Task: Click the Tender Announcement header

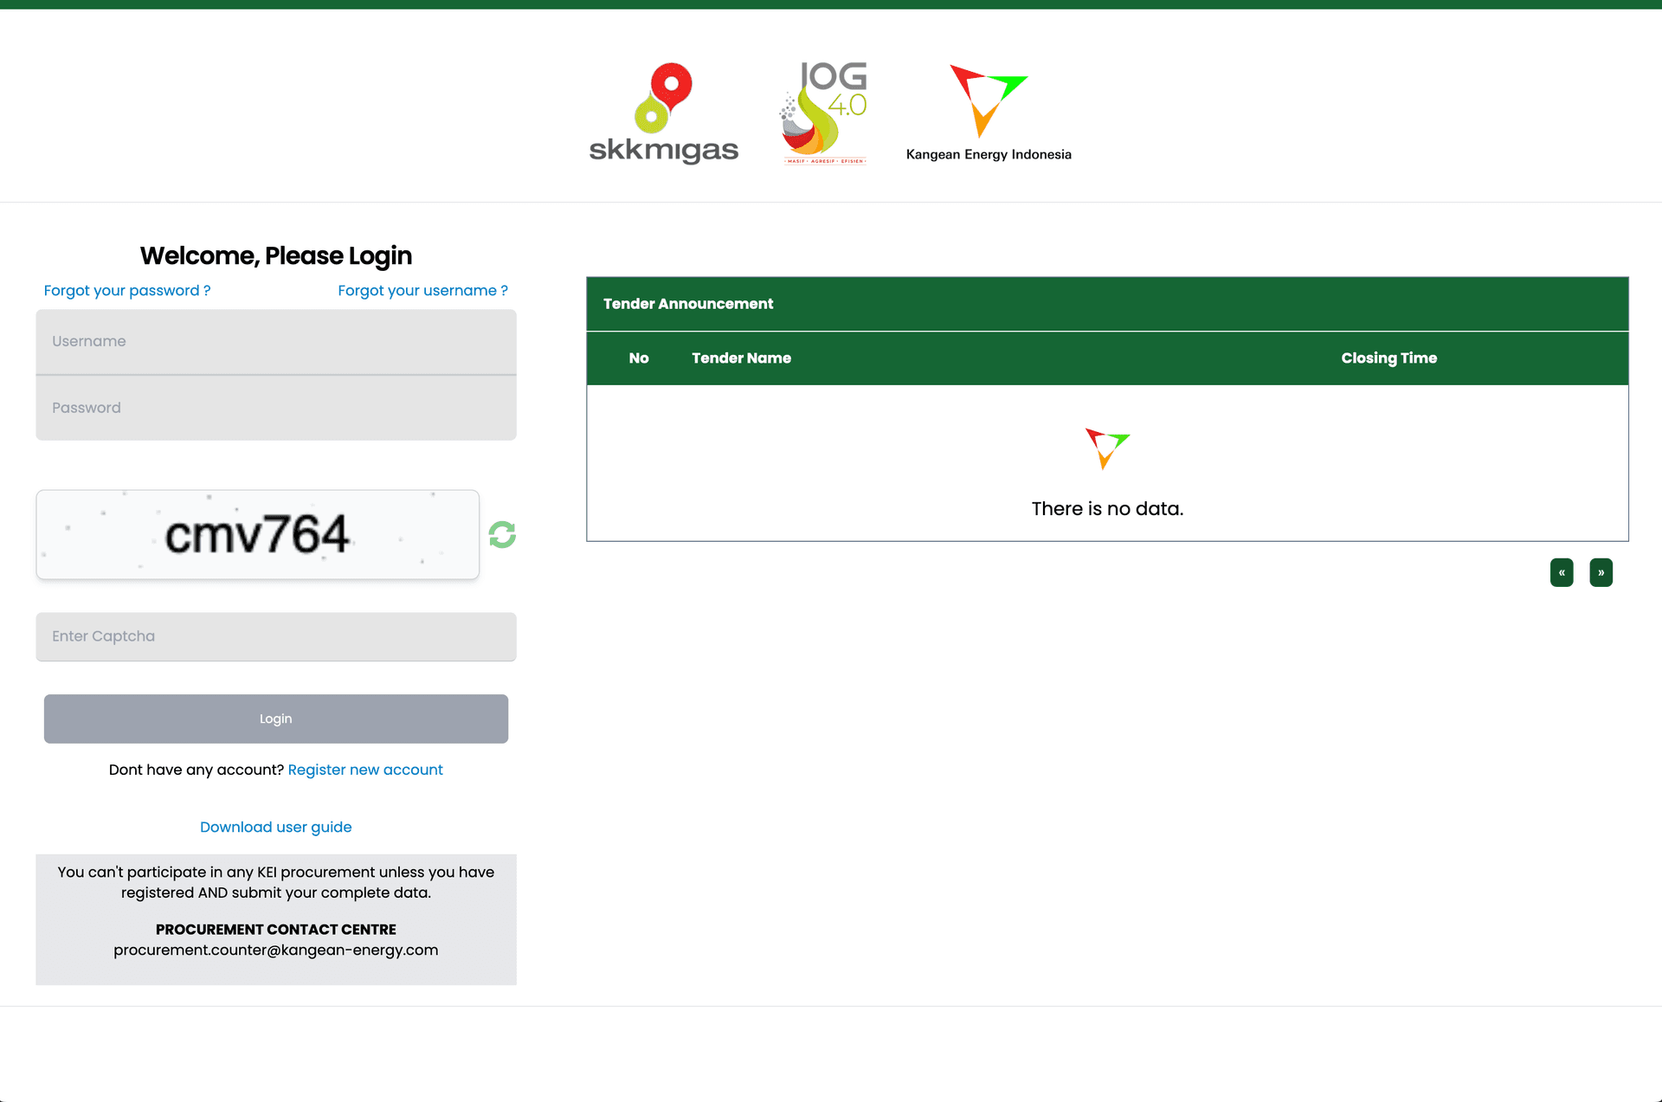Action: 688,304
